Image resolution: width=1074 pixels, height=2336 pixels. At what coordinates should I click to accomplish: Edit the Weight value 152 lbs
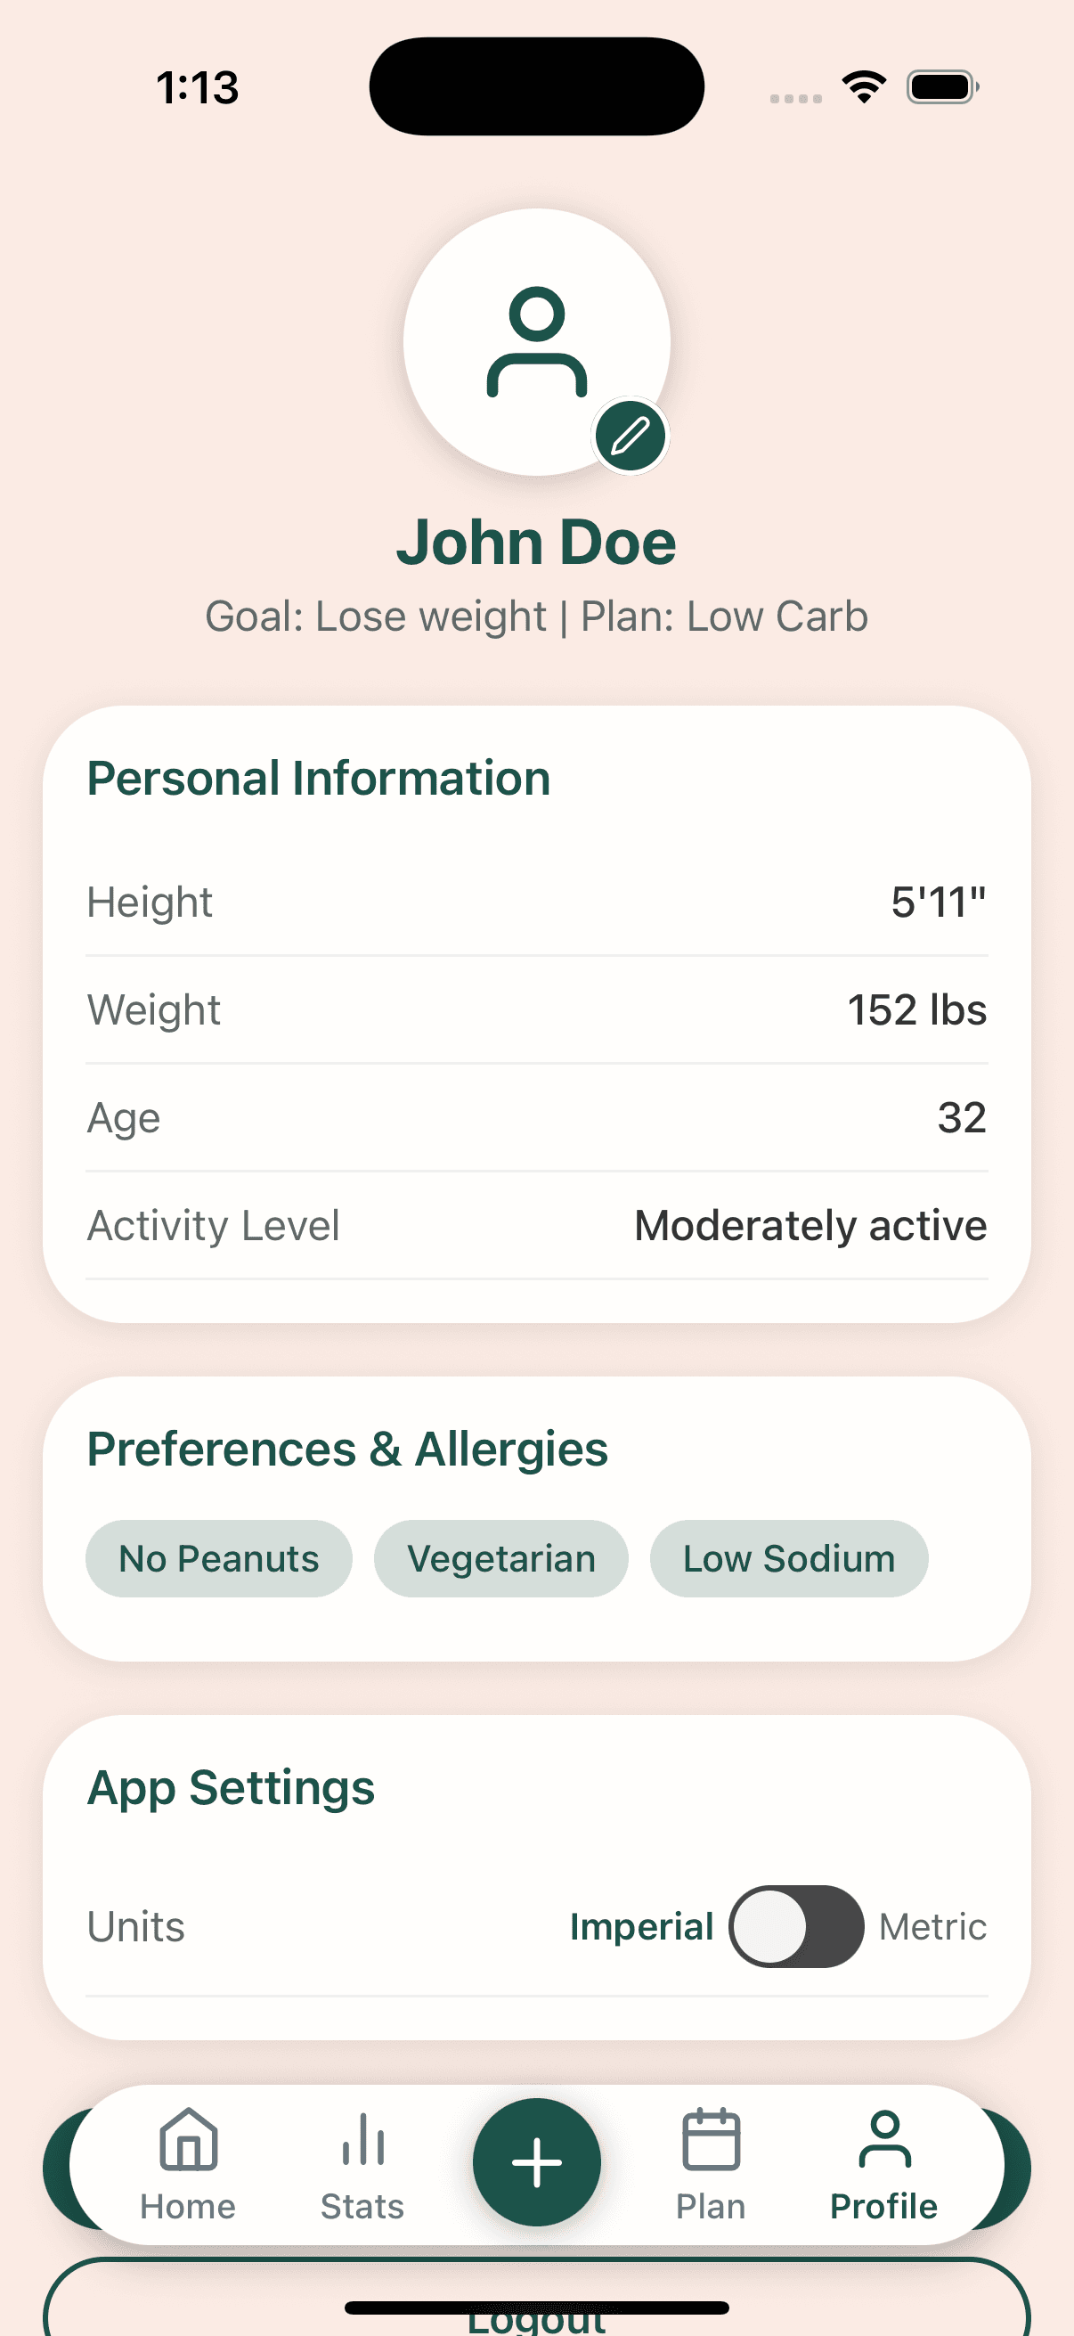tap(916, 1010)
